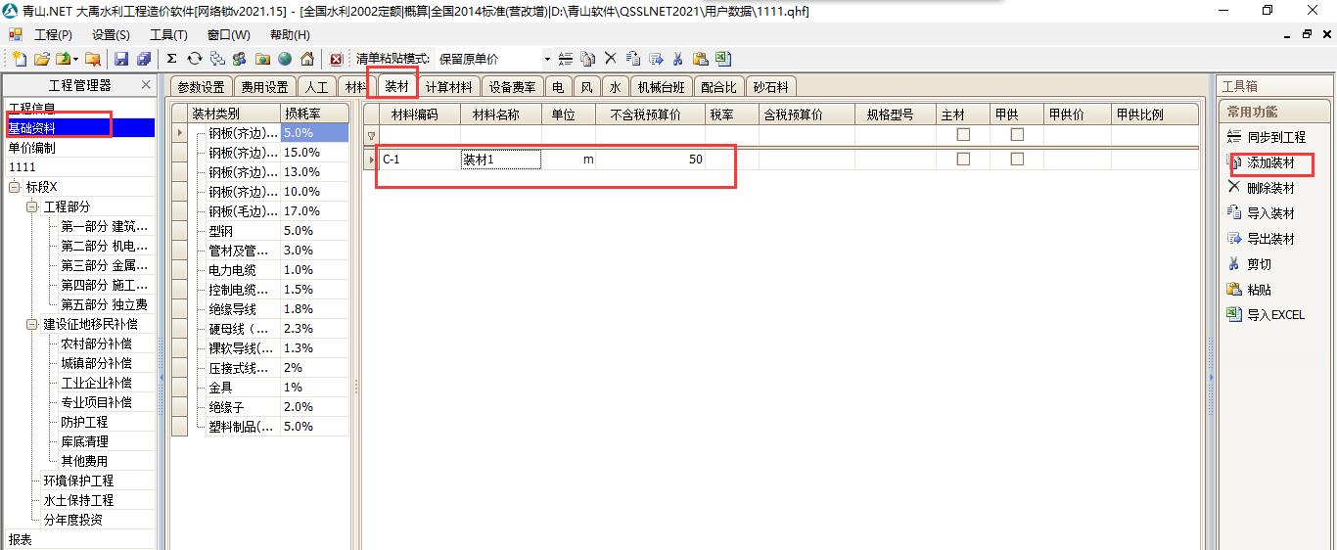
Task: Open the 工程(P) menu
Action: 53,35
